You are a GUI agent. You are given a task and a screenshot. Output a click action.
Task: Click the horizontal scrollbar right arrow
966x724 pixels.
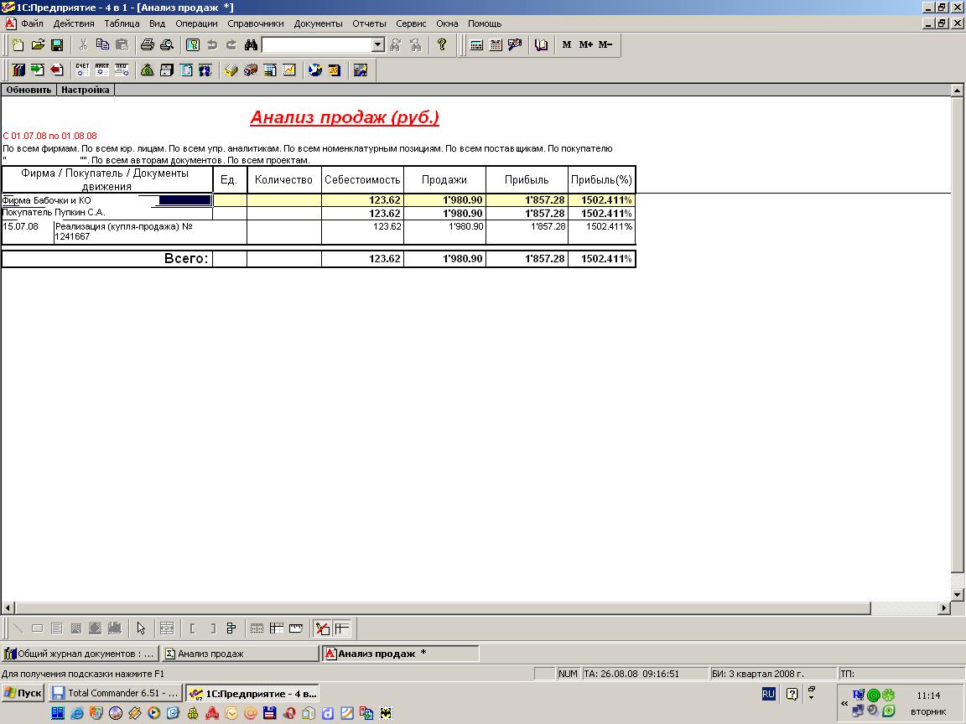click(944, 608)
